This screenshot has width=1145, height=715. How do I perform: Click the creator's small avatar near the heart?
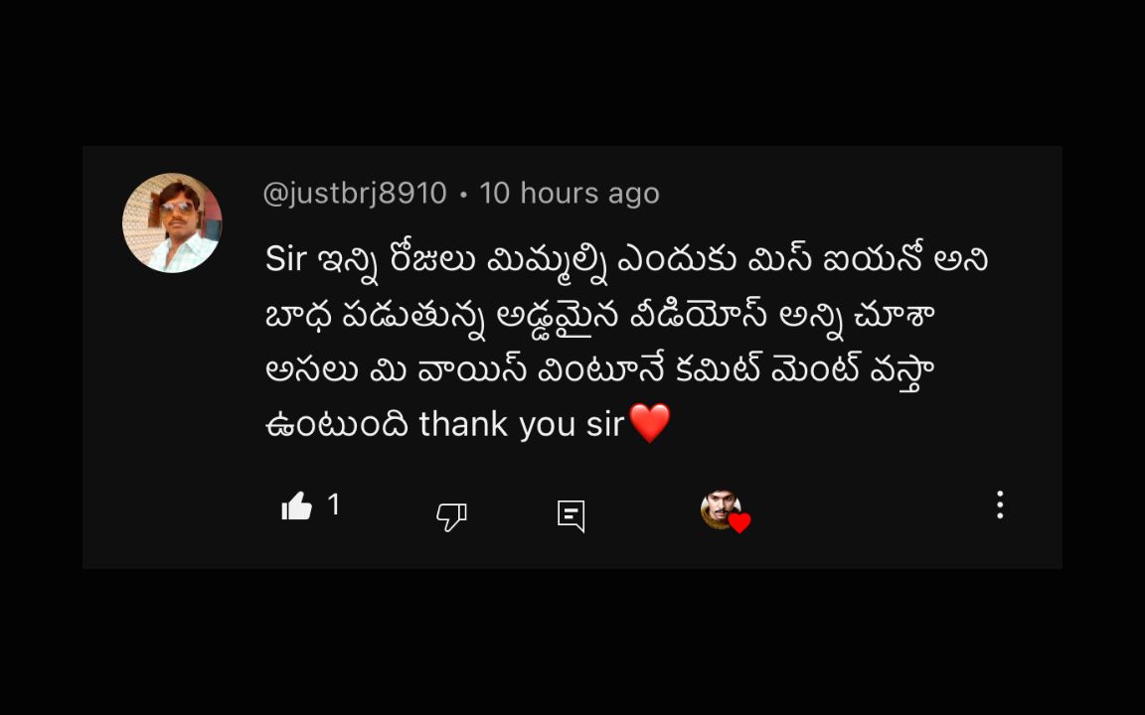point(721,508)
